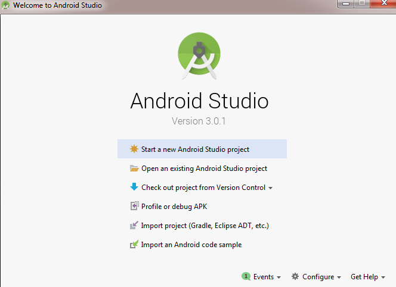Click the green events notification badge
396x287 pixels.
tap(246, 276)
